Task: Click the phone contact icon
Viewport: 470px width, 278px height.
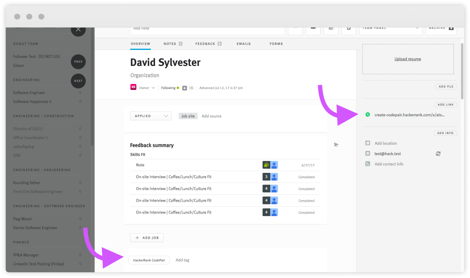Action: tap(368, 164)
